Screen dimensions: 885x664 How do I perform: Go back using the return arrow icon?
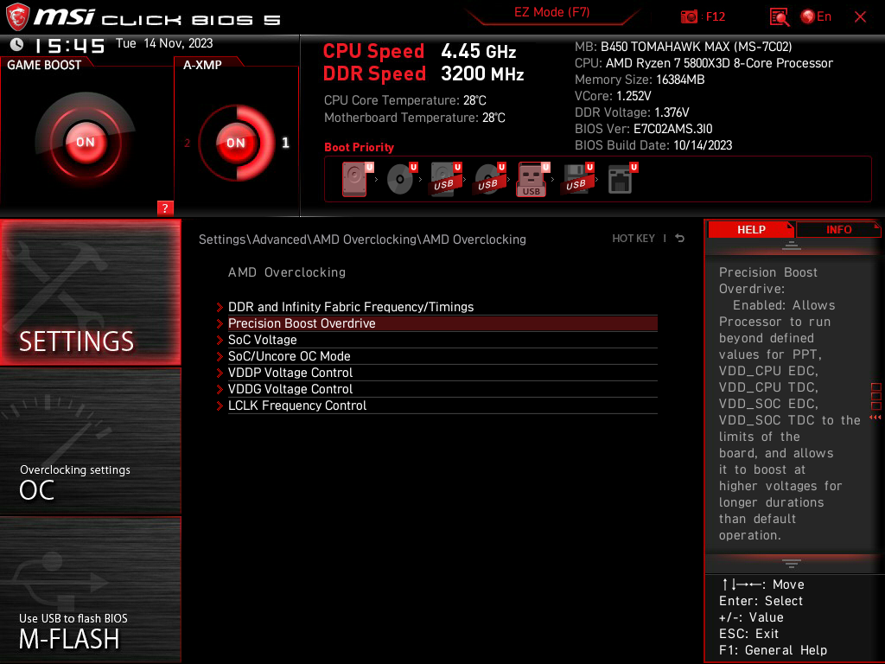[x=679, y=239]
